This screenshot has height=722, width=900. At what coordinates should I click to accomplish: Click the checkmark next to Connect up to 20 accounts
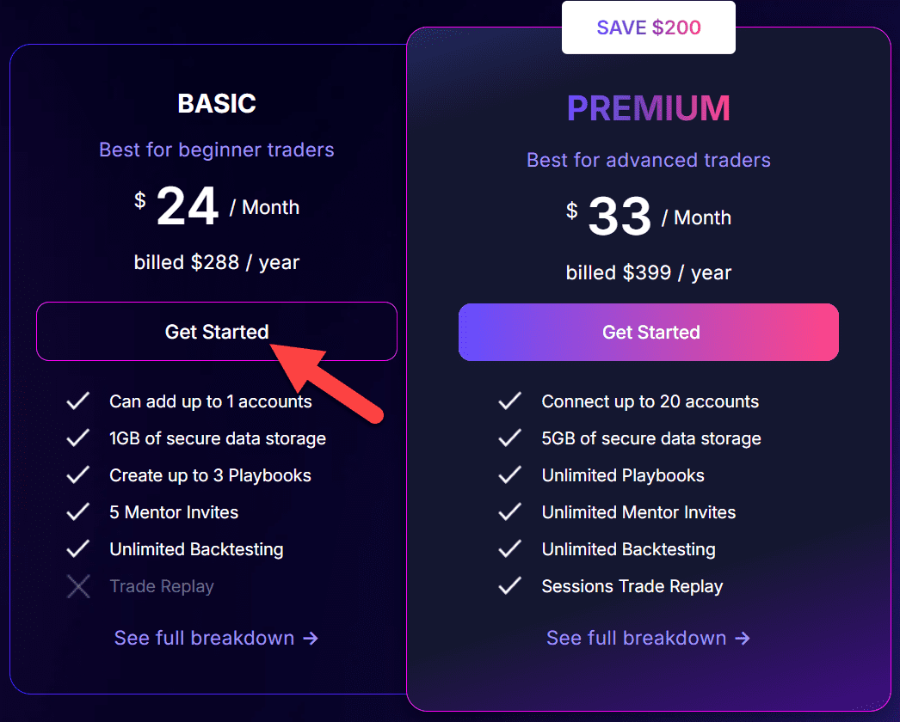[509, 401]
